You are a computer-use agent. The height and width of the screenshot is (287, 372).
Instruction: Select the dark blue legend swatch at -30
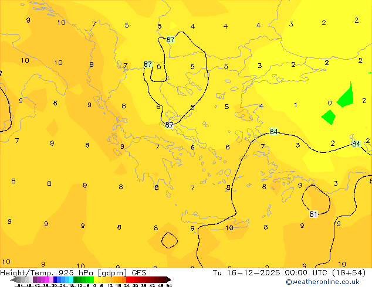55,279
